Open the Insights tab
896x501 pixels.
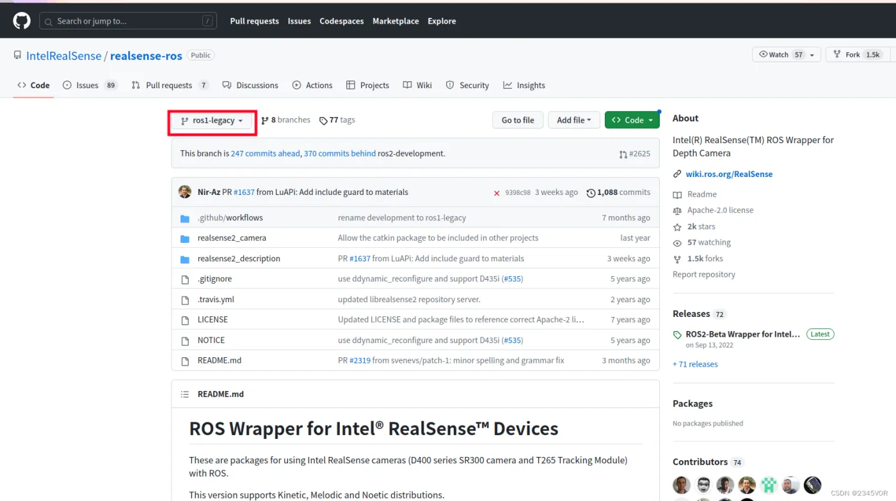pyautogui.click(x=524, y=85)
